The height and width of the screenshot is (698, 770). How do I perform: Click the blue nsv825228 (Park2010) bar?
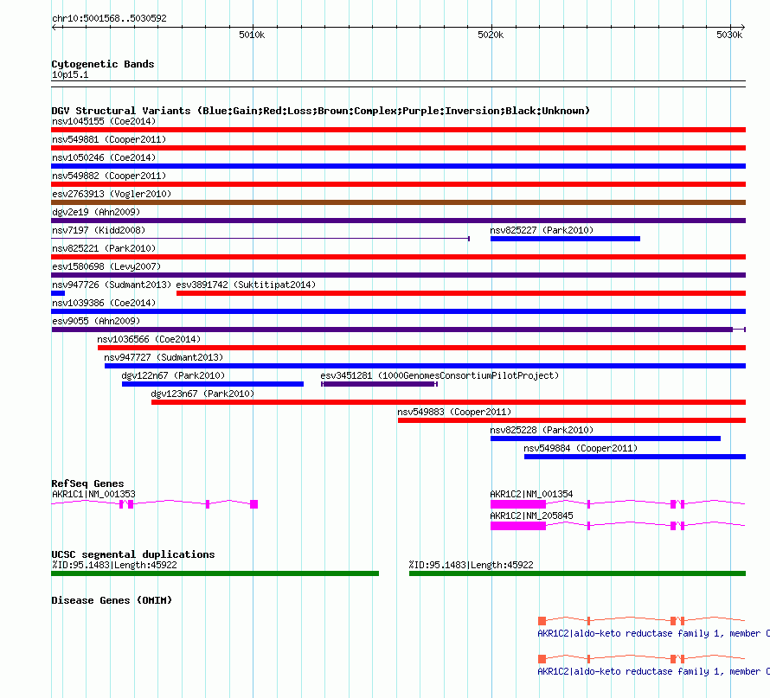605,439
